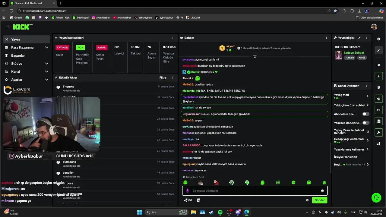Open the Steam taskbar icon
The height and width of the screenshot is (217, 386).
click(x=211, y=212)
